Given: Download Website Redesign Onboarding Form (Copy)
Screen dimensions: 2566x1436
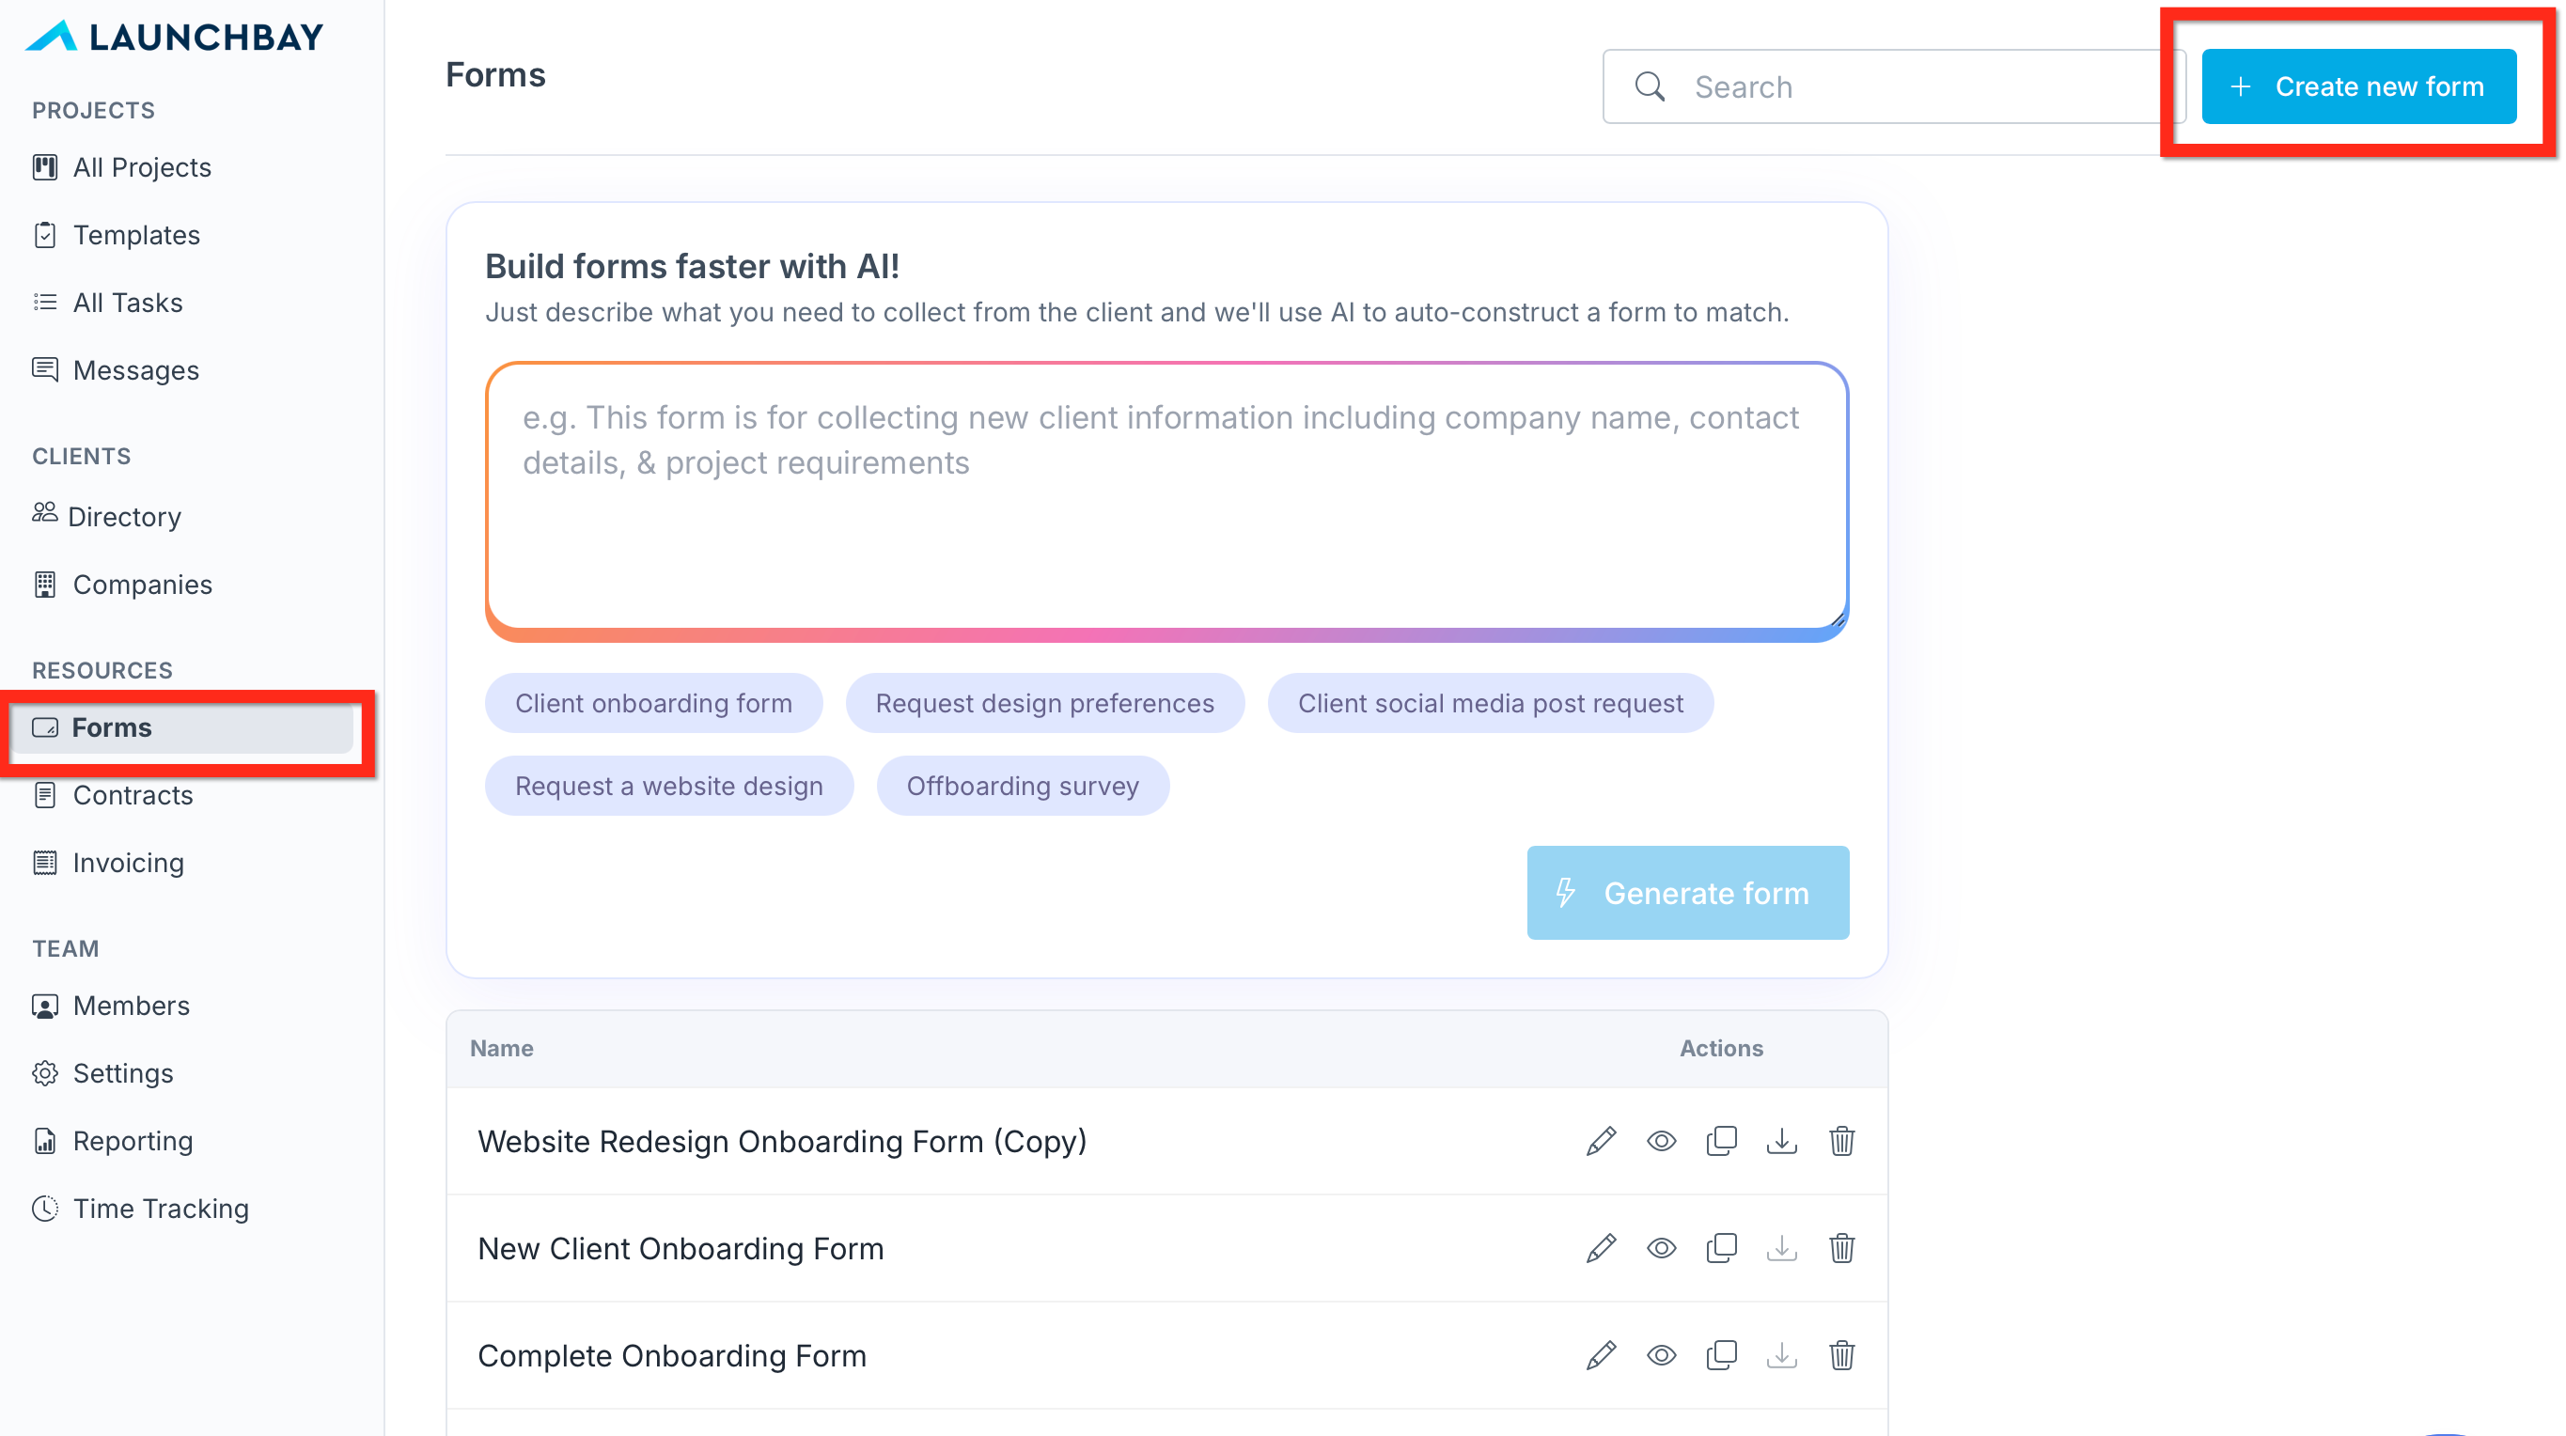Looking at the screenshot, I should click(x=1781, y=1141).
